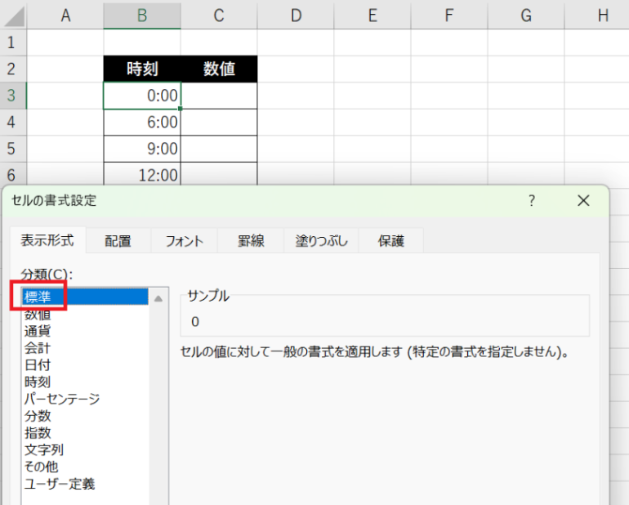
Task: Click the select-all corner of the sheet
Action: [x=13, y=16]
